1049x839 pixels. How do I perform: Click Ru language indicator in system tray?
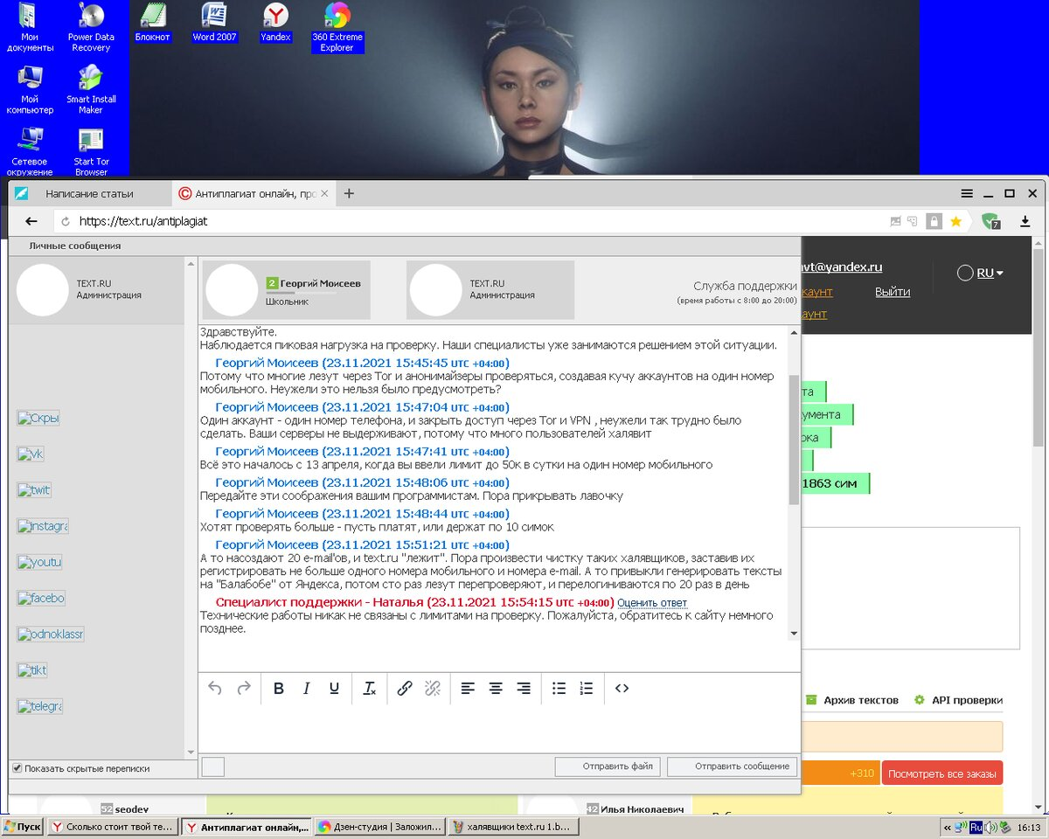click(x=976, y=827)
